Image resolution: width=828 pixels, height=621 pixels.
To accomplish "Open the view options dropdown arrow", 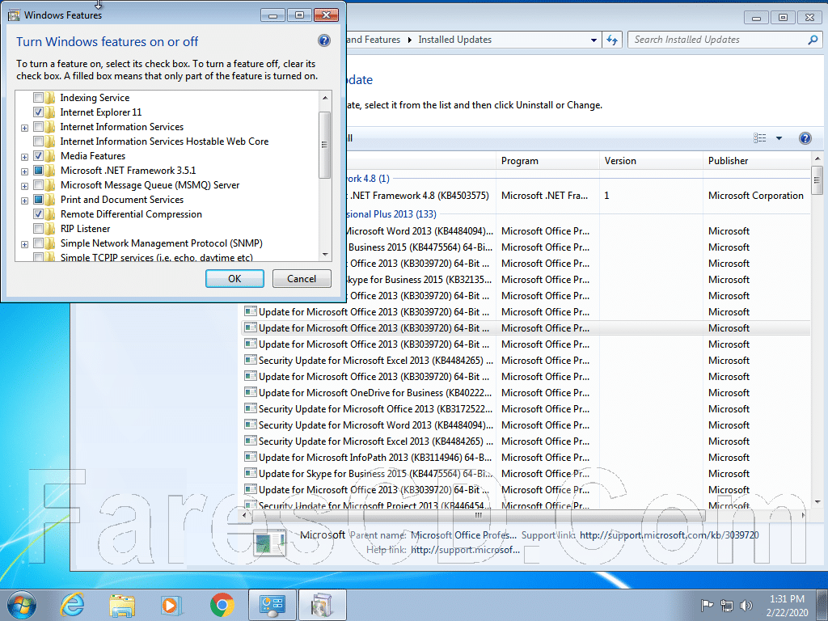I will point(779,138).
